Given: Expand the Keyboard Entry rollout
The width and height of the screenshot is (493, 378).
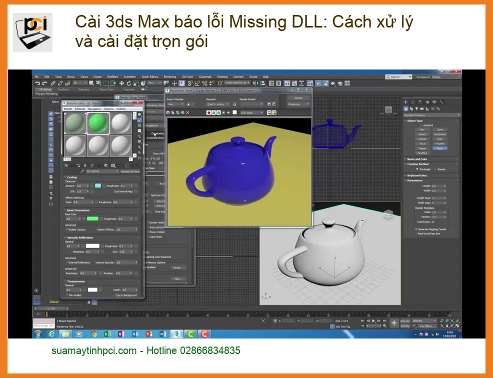Looking at the screenshot, I should click(416, 175).
